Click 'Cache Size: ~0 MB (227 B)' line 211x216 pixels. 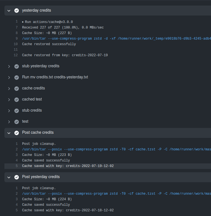pyautogui.click(x=47, y=33)
